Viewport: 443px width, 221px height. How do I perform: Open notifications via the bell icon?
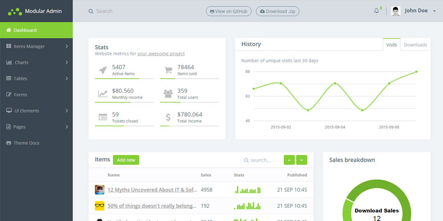tap(377, 11)
